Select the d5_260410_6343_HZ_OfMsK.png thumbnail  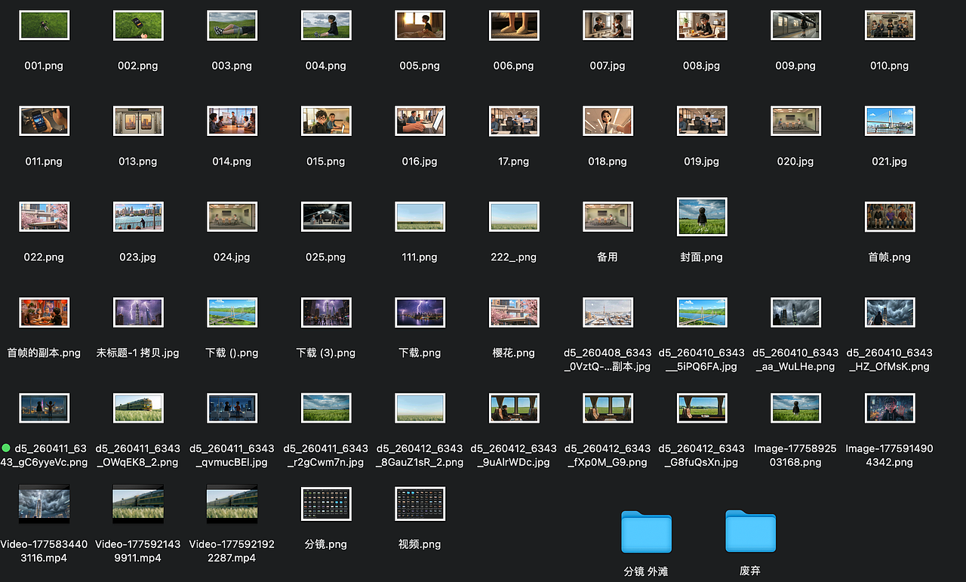click(890, 313)
